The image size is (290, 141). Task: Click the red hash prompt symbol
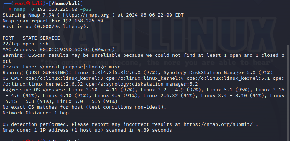(x=10, y=9)
